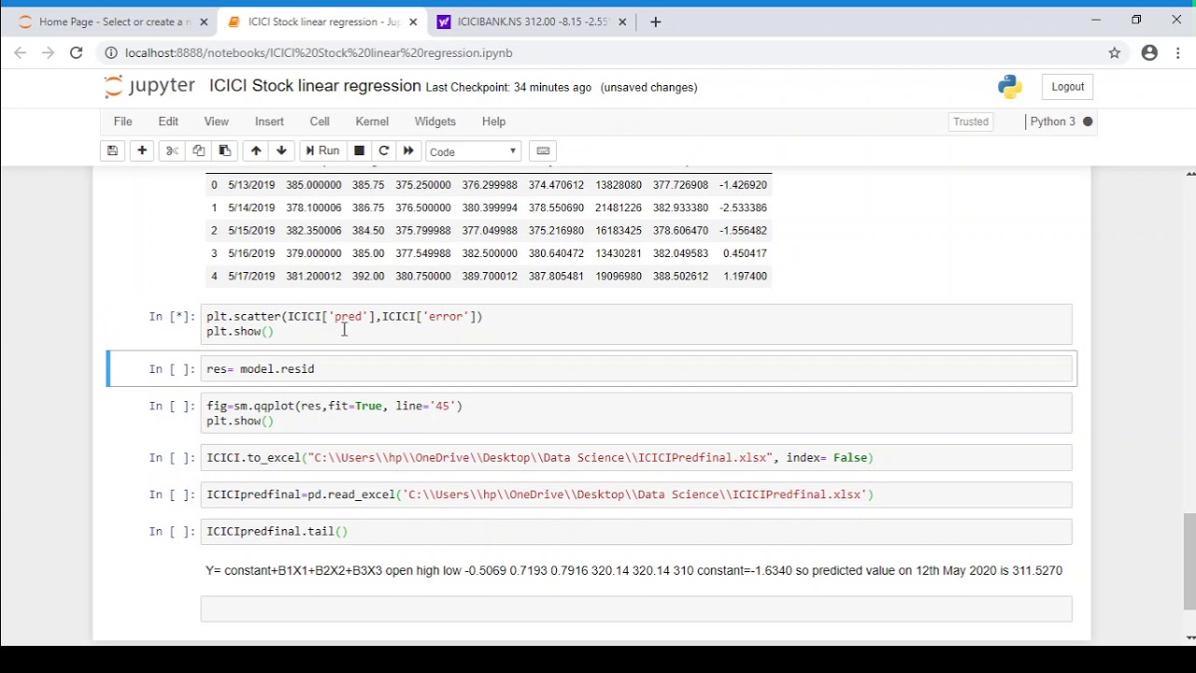Click the 5/13/2019 date cell in output table
1196x673 pixels.
(251, 185)
